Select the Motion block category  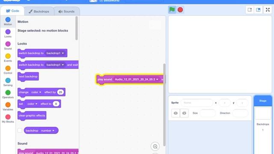pyautogui.click(x=8, y=21)
